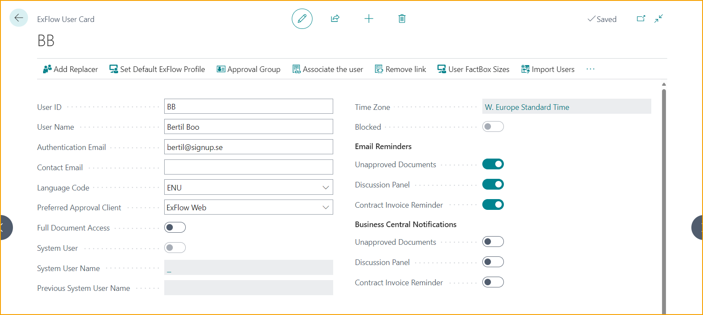Toggle the Blocked switch
This screenshot has width=703, height=315.
click(493, 127)
